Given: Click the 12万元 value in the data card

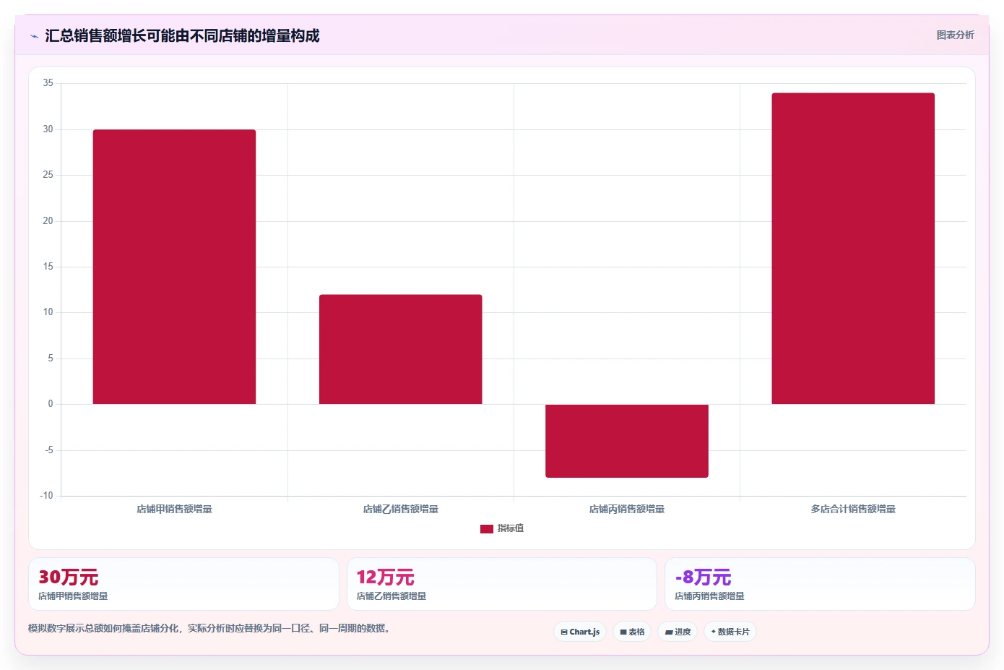Looking at the screenshot, I should pyautogui.click(x=386, y=577).
